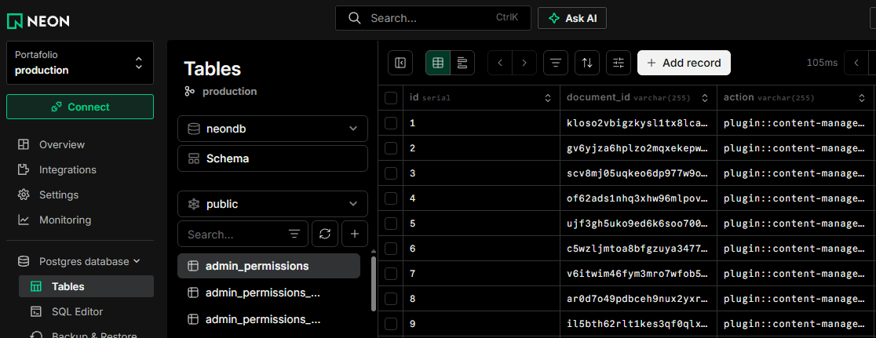Check the checkbox for row 1
This screenshot has height=338, width=876.
[x=391, y=122]
